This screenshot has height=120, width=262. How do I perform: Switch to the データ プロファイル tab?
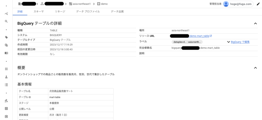pyautogui.click(x=88, y=12)
